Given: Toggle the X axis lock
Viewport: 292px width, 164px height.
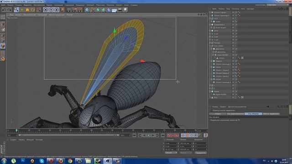Looking at the screenshot, I should click(x=46, y=10).
